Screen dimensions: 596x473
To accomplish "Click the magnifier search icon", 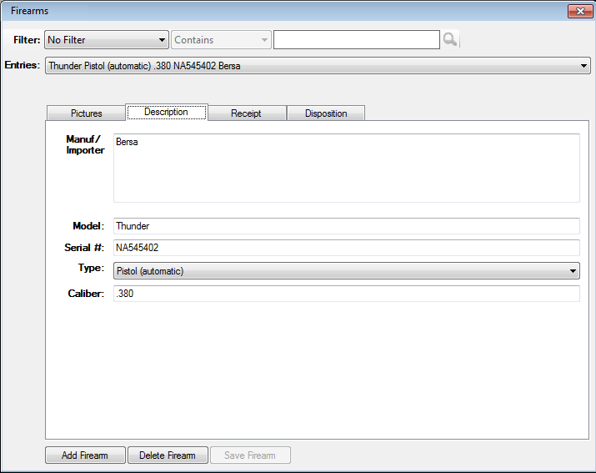I will [450, 39].
